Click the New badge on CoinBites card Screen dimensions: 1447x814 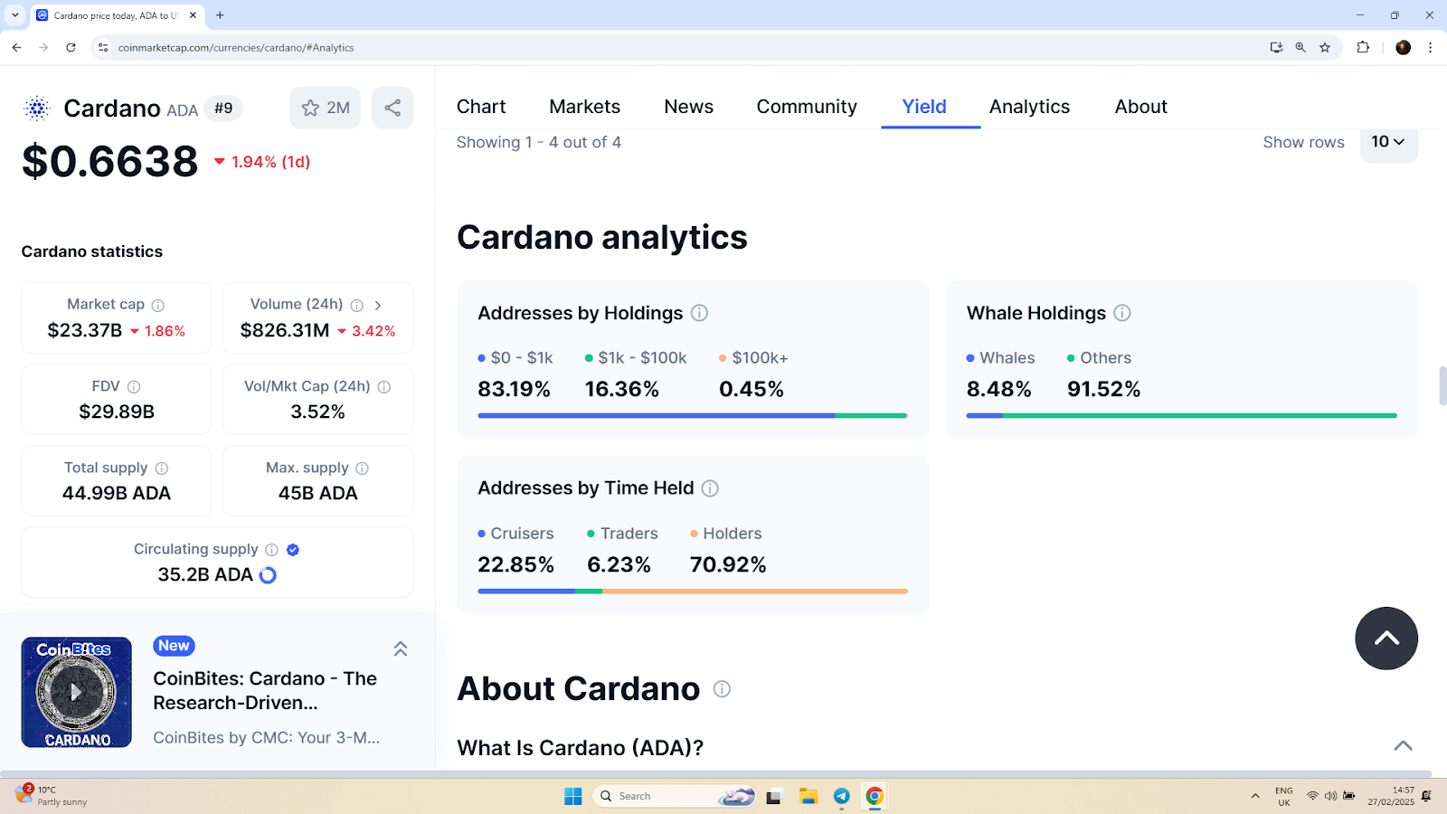(174, 646)
